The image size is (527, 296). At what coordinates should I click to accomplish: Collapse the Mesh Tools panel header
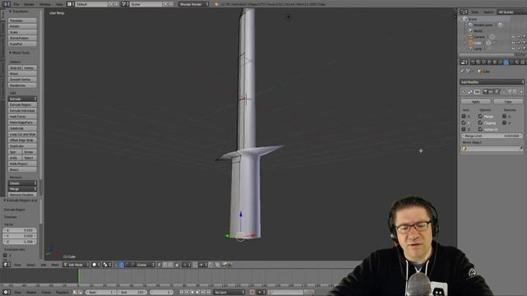[x=19, y=53]
